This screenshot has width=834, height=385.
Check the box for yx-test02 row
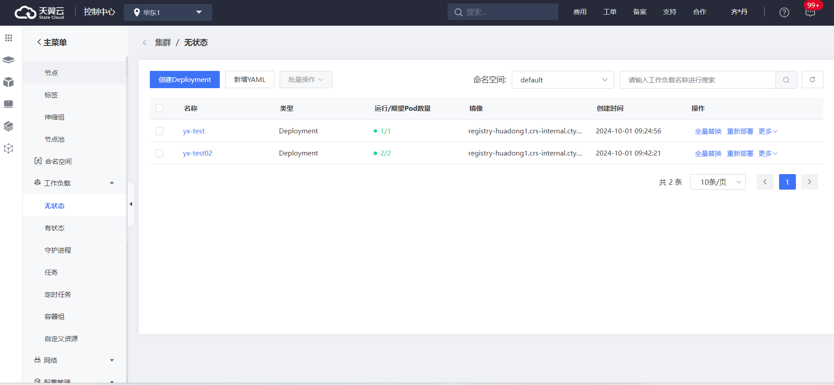(160, 153)
